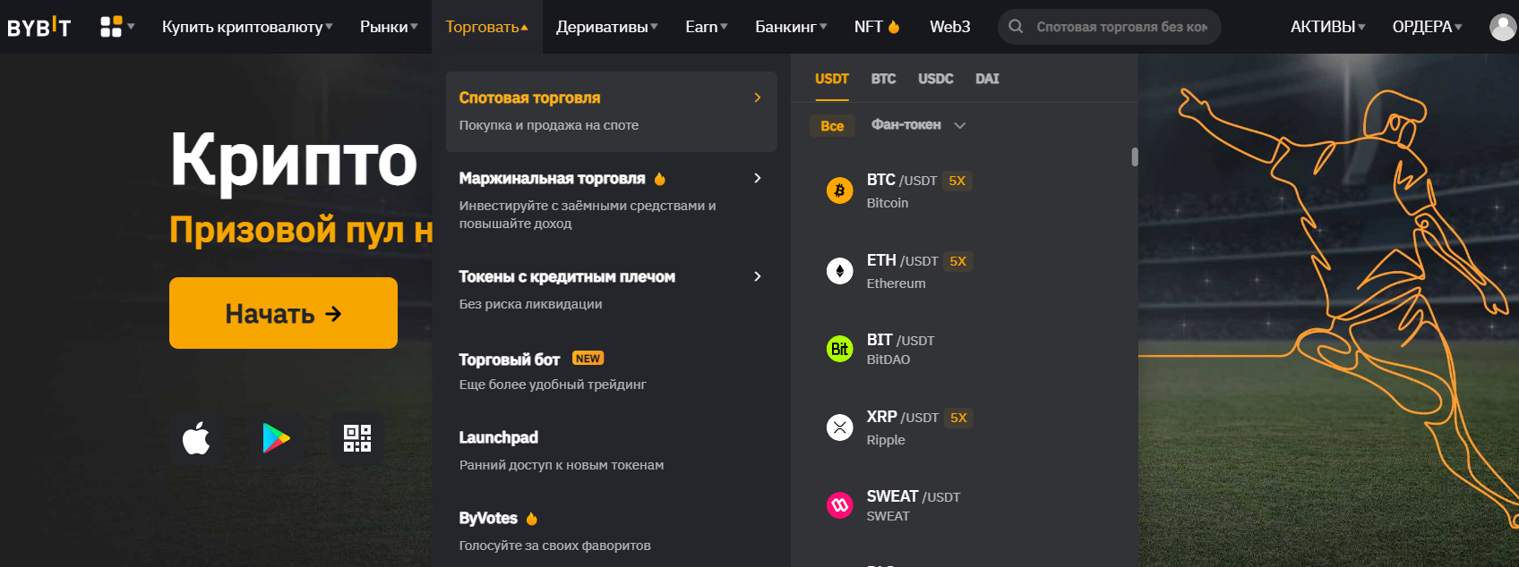Open the Web3 menu item
Image resolution: width=1519 pixels, height=567 pixels.
point(950,27)
